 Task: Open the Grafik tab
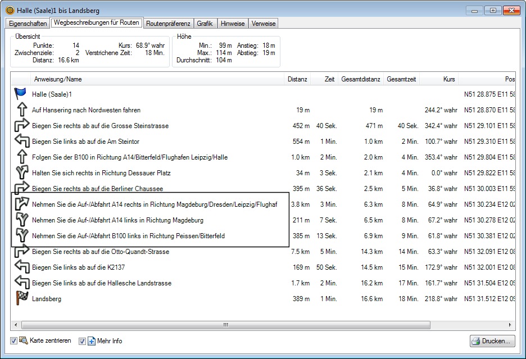205,24
